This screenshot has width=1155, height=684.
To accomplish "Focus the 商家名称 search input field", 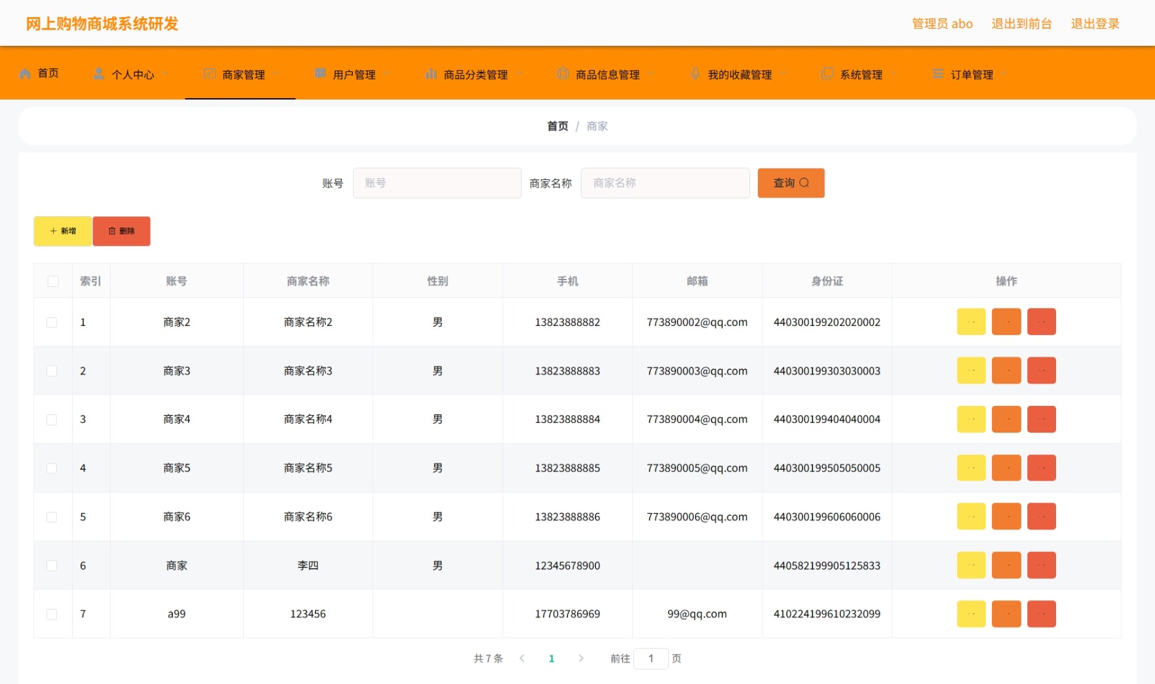I will (x=665, y=183).
